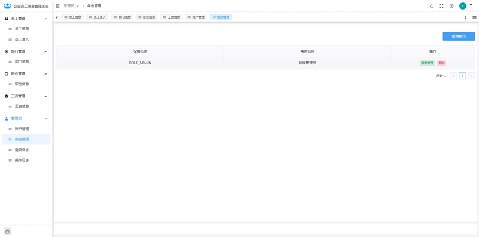Open 员工信息 in the sidebar
Viewport: 479px width, 237px height.
pyautogui.click(x=26, y=29)
